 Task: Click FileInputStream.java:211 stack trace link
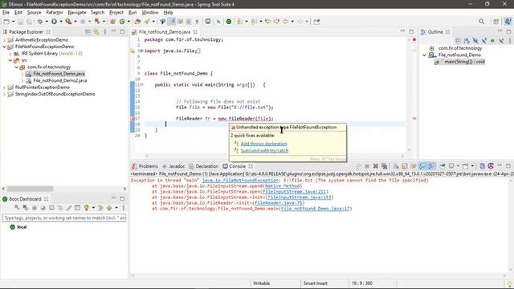295,192
